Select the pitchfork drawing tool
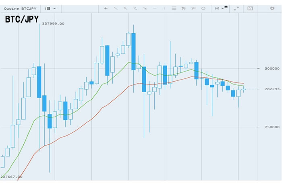The height and width of the screenshot is (185, 282). pos(193,8)
